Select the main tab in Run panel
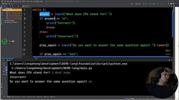 click(9, 60)
